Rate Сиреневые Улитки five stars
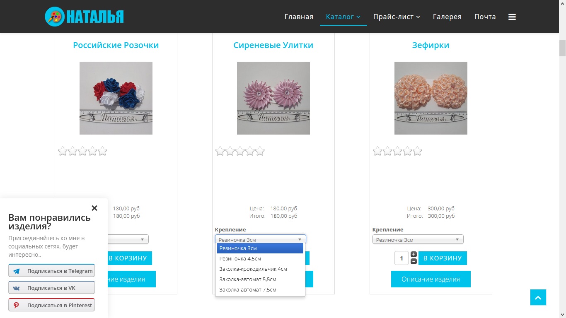This screenshot has height=318, width=566. coord(260,151)
